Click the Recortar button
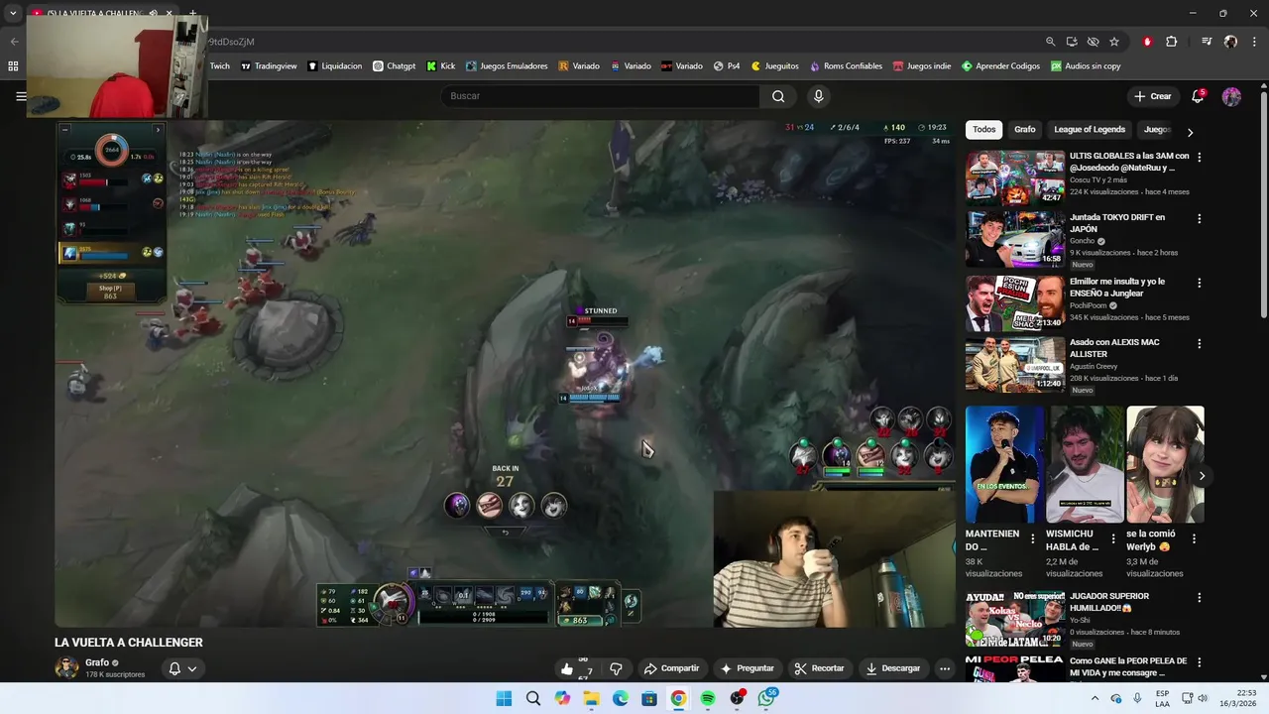This screenshot has width=1269, height=714. 820,668
